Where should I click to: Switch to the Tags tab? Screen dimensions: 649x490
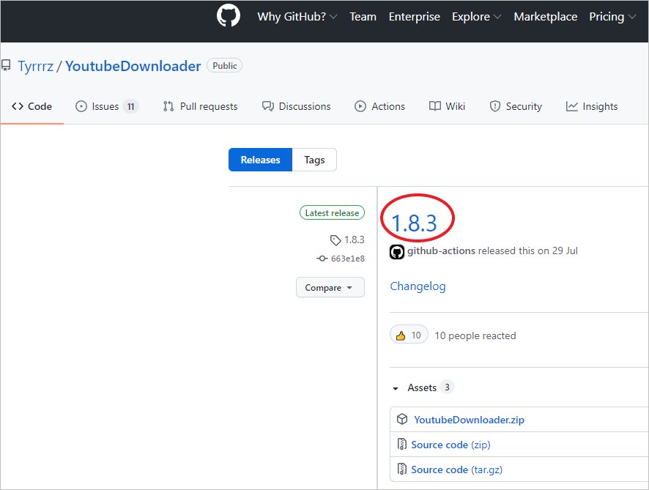click(314, 160)
